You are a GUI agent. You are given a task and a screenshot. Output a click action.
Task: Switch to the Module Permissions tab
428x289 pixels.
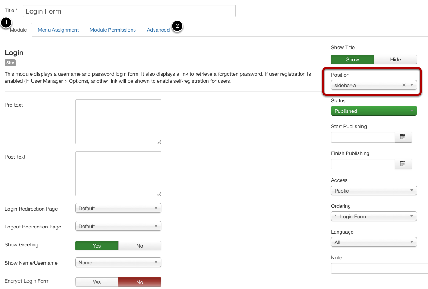[x=112, y=30]
